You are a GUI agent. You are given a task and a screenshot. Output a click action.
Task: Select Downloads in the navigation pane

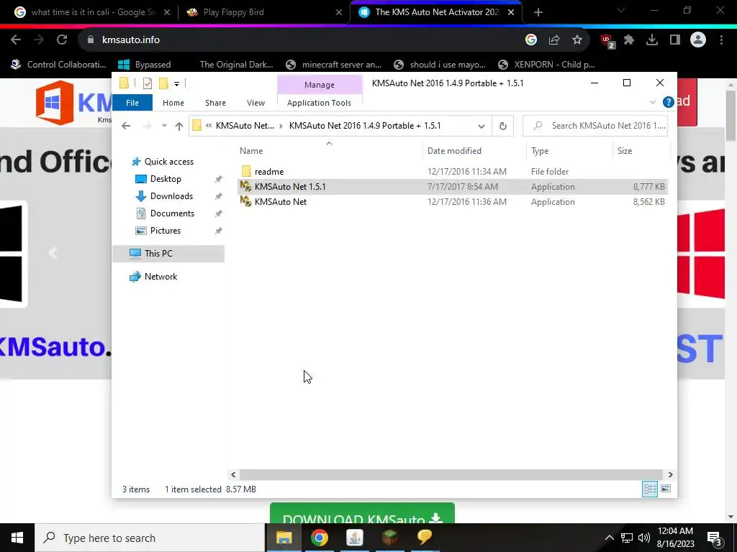pyautogui.click(x=171, y=196)
